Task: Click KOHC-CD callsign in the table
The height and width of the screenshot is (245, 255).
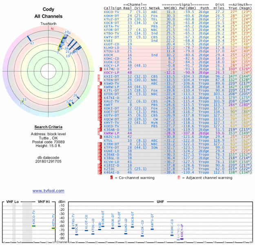Action: click(111, 59)
